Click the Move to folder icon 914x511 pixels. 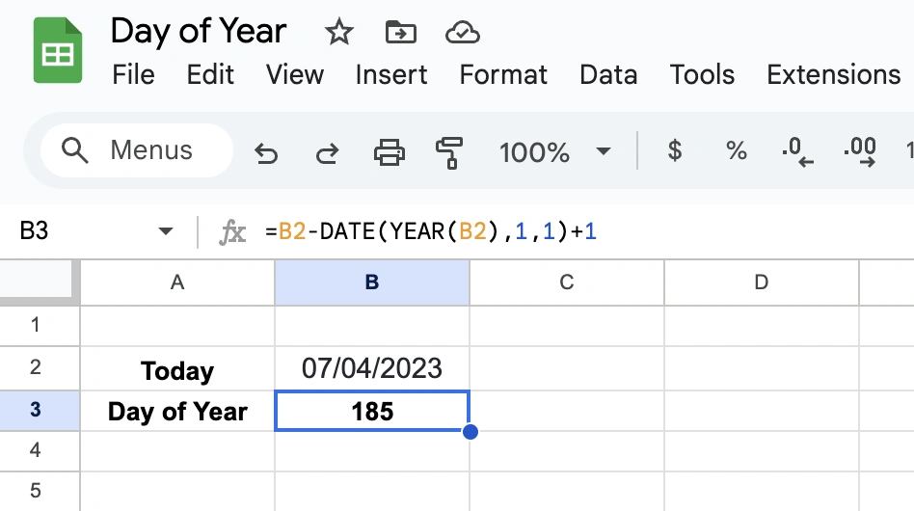(x=401, y=32)
